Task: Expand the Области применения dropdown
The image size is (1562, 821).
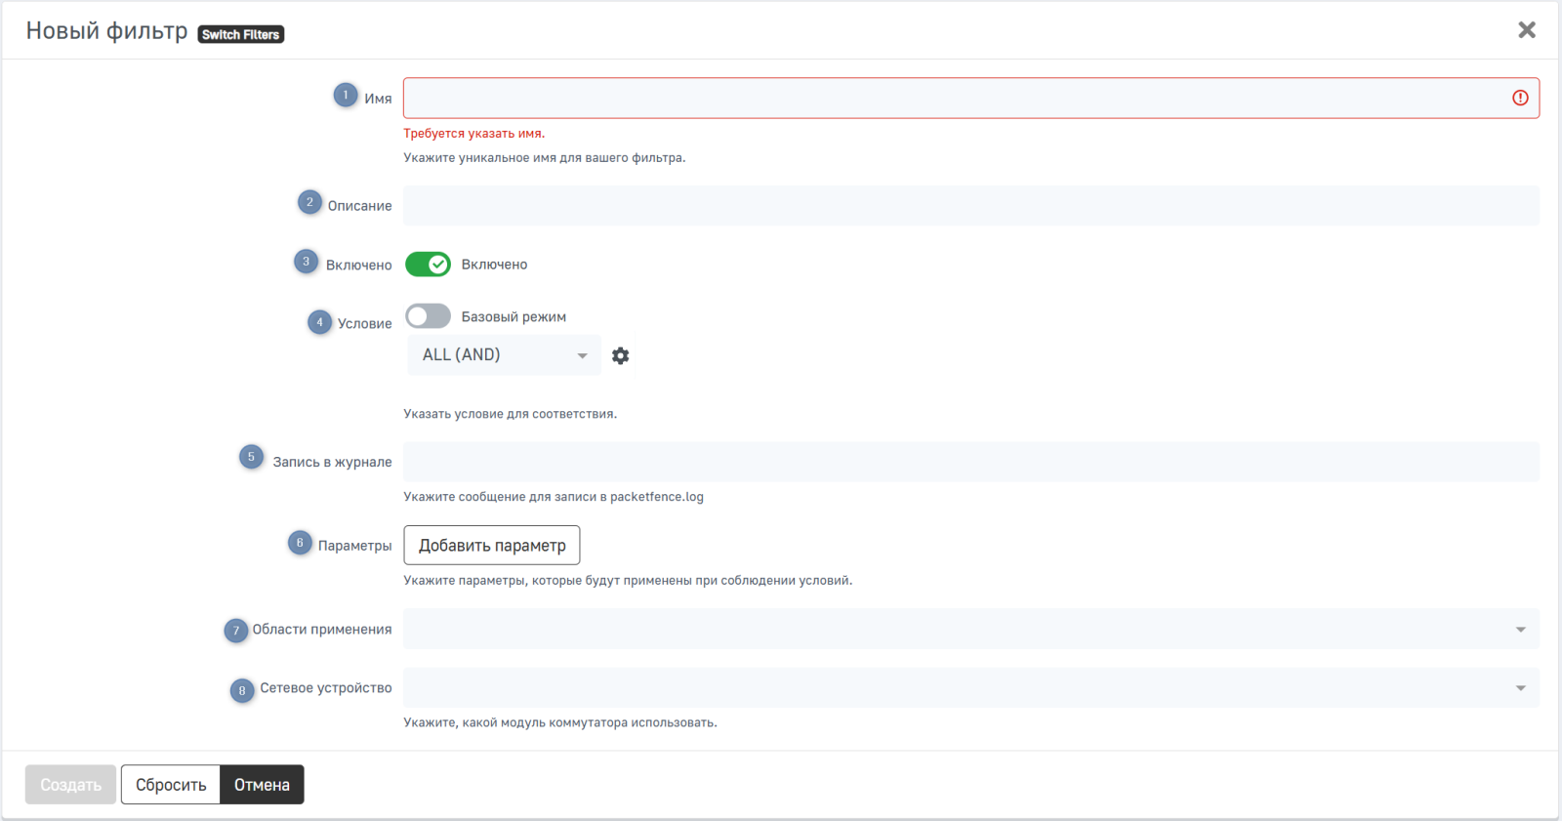Action: point(970,630)
